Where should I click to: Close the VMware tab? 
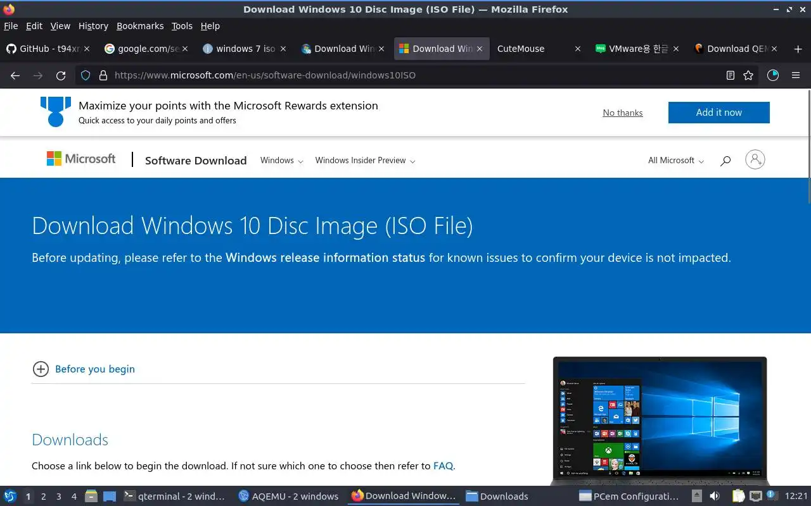coord(676,49)
